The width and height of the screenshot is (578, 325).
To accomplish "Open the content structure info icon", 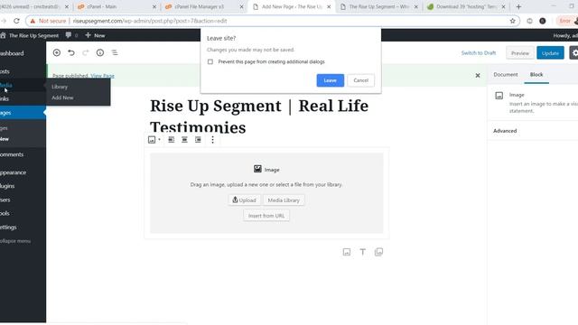I will [100, 52].
